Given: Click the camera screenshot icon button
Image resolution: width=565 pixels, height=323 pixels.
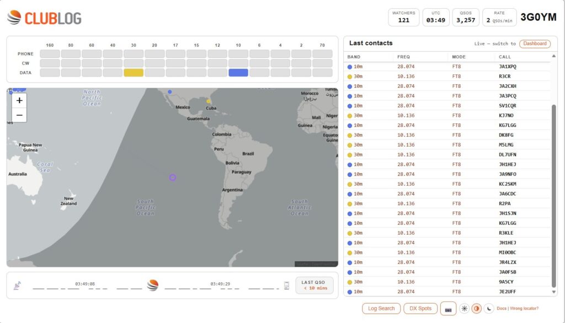Looking at the screenshot, I should pos(448,309).
